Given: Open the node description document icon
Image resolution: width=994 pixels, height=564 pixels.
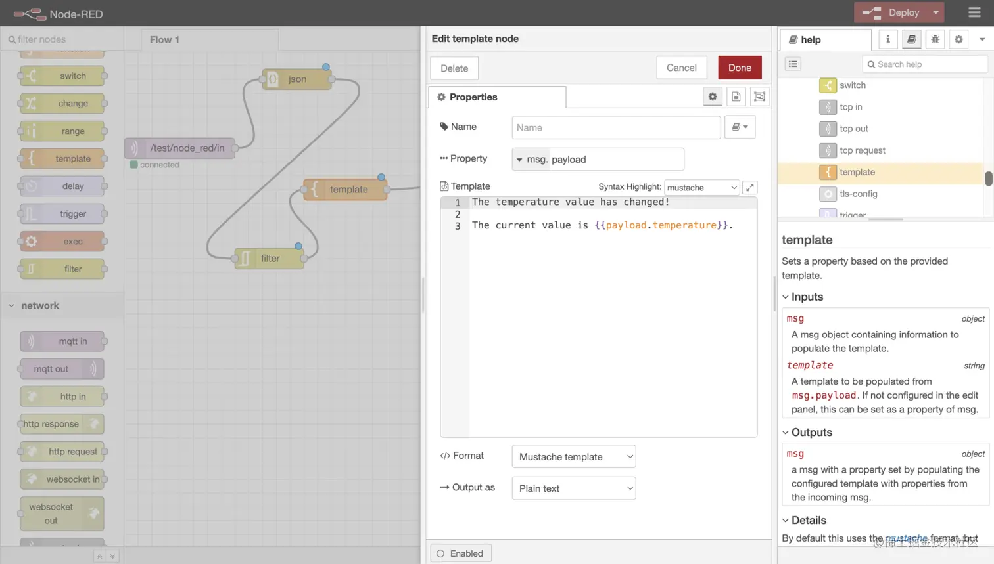Looking at the screenshot, I should point(736,97).
